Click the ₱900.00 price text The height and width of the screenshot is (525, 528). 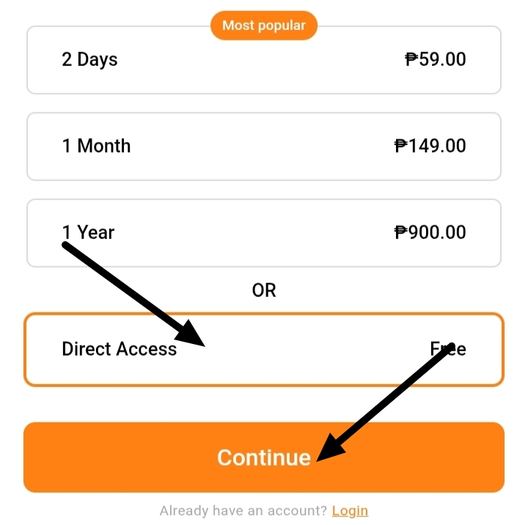[430, 232]
